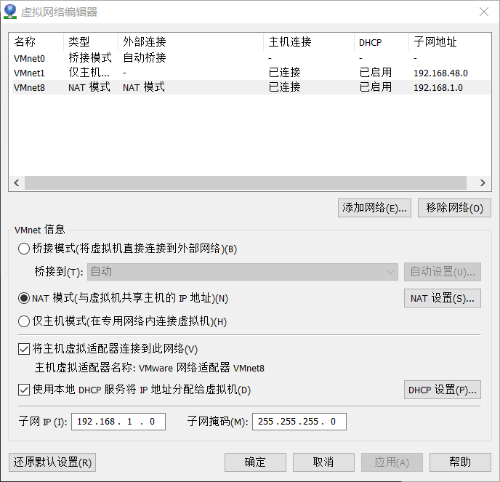Click the Virtual Network Editor title icon
500x482 pixels.
tap(10, 12)
